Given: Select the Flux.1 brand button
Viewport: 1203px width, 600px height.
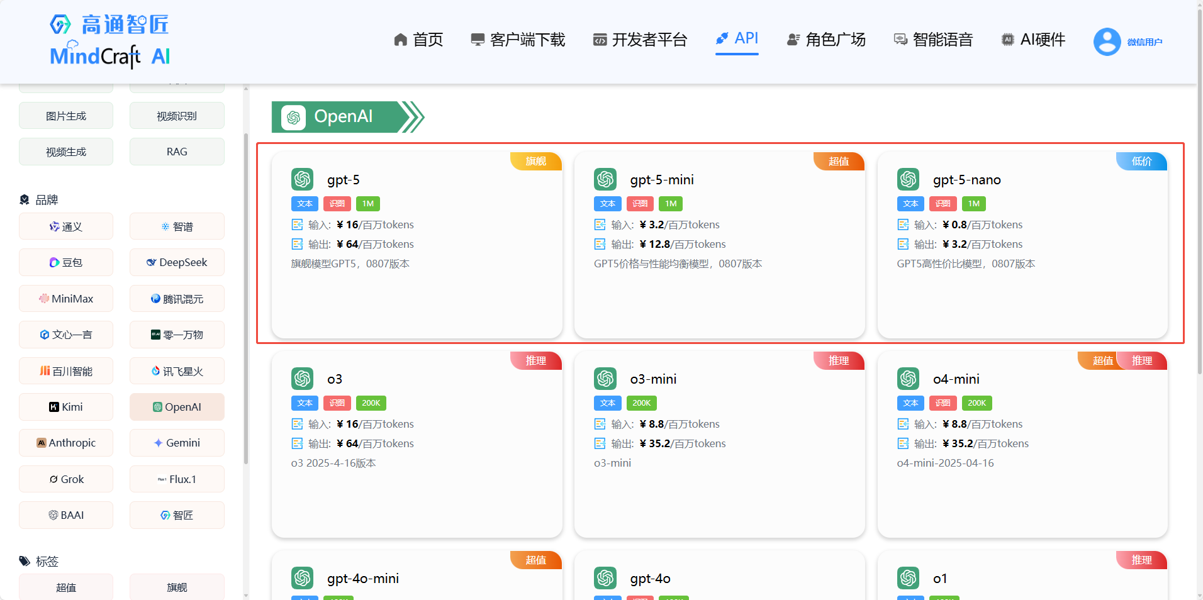Looking at the screenshot, I should pyautogui.click(x=177, y=479).
